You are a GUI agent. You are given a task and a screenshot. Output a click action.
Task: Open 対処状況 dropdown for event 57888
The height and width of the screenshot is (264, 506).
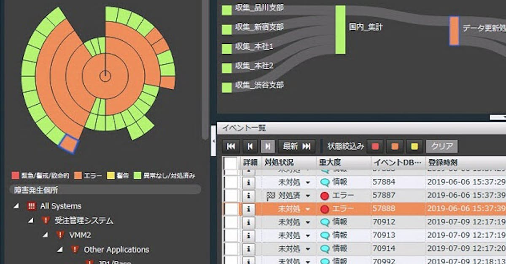click(308, 209)
